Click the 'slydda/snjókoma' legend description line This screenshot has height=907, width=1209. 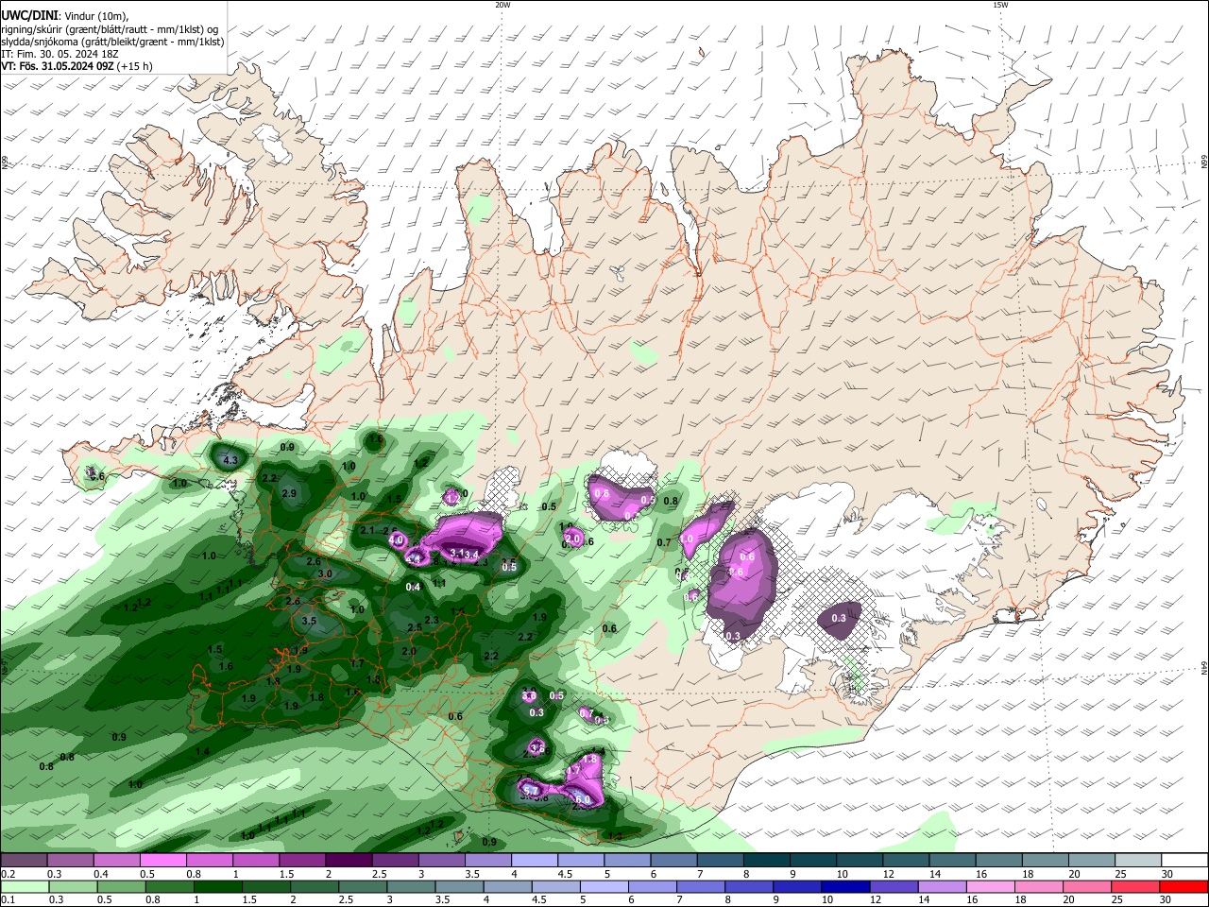[112, 42]
